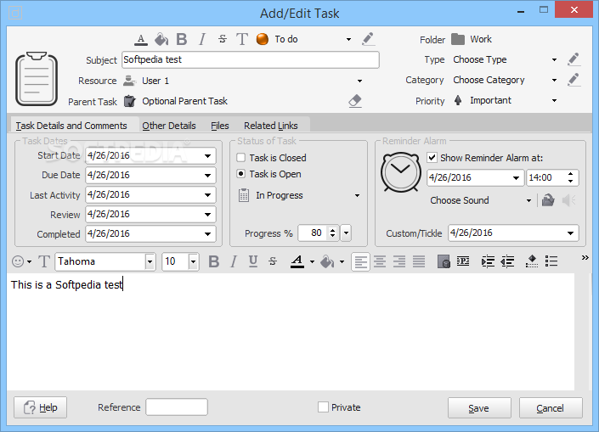Open the Tahoma font name dropdown
The image size is (599, 432).
[x=150, y=261]
